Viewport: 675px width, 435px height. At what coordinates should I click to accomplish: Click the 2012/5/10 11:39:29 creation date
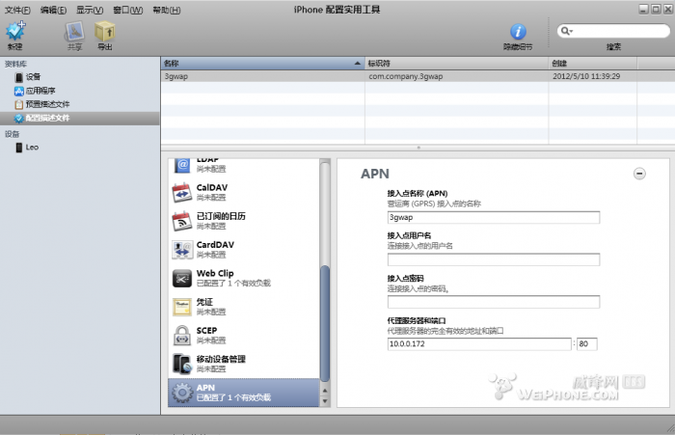[586, 76]
